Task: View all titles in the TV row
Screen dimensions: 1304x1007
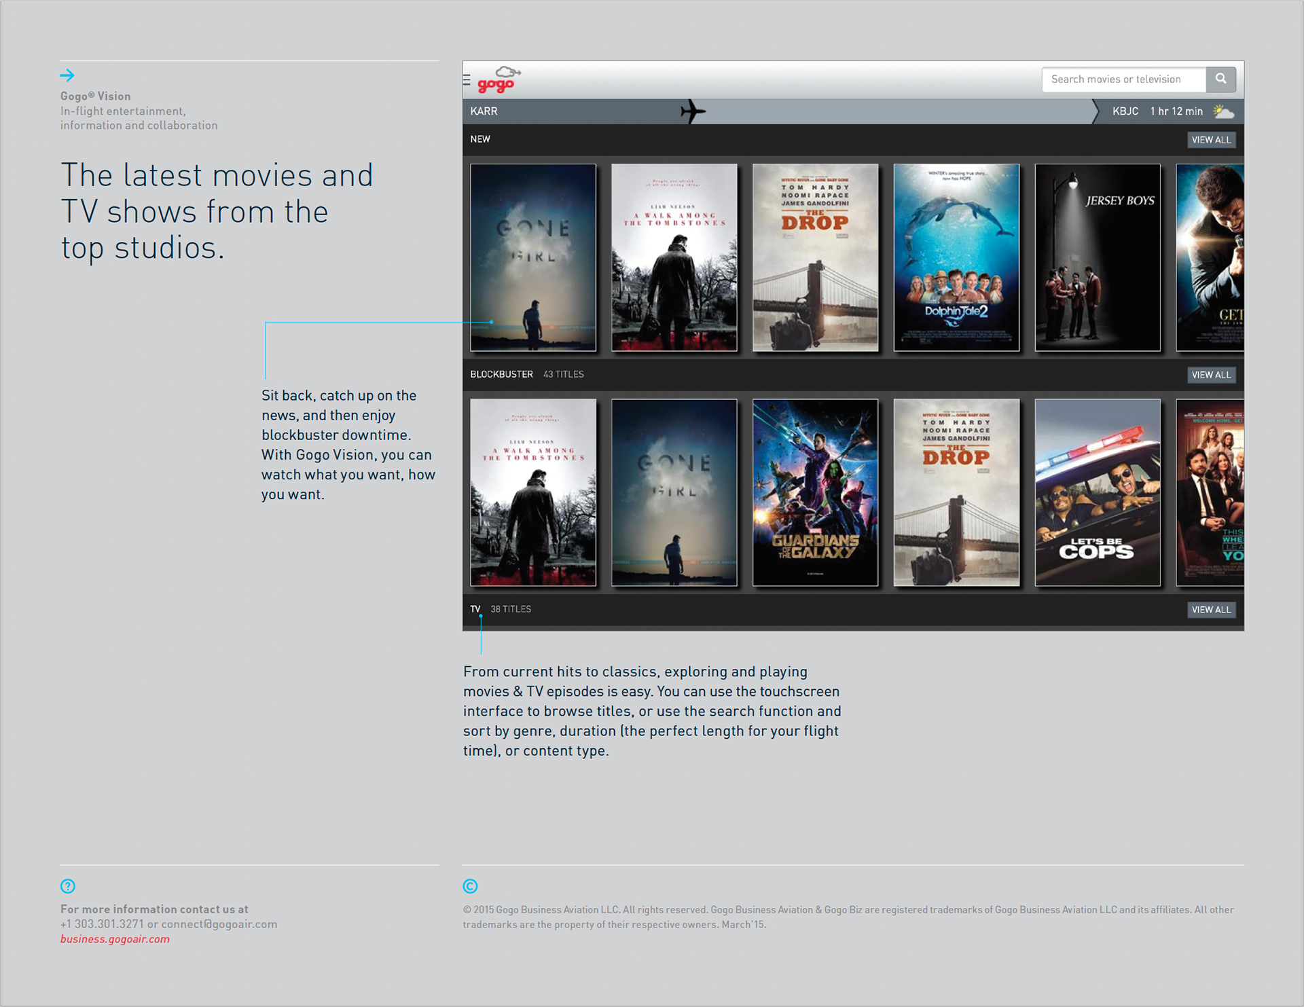Action: click(x=1211, y=610)
